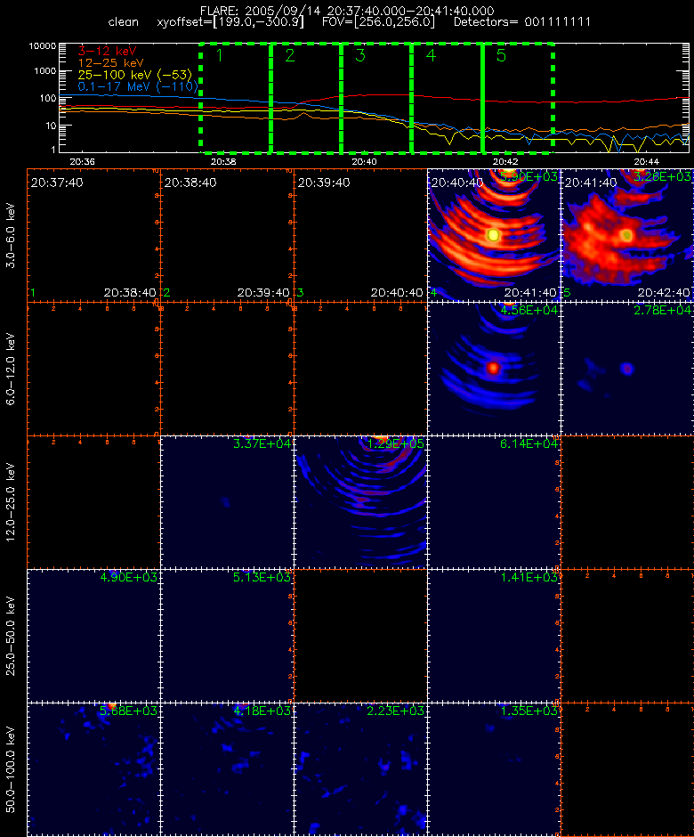
Task: Click the 4.18E+03 peak value
Action: [x=262, y=711]
